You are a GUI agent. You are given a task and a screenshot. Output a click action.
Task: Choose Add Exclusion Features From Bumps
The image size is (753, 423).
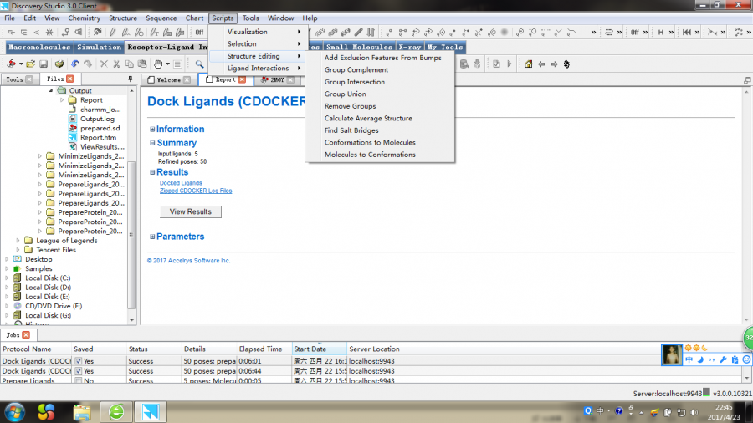382,58
